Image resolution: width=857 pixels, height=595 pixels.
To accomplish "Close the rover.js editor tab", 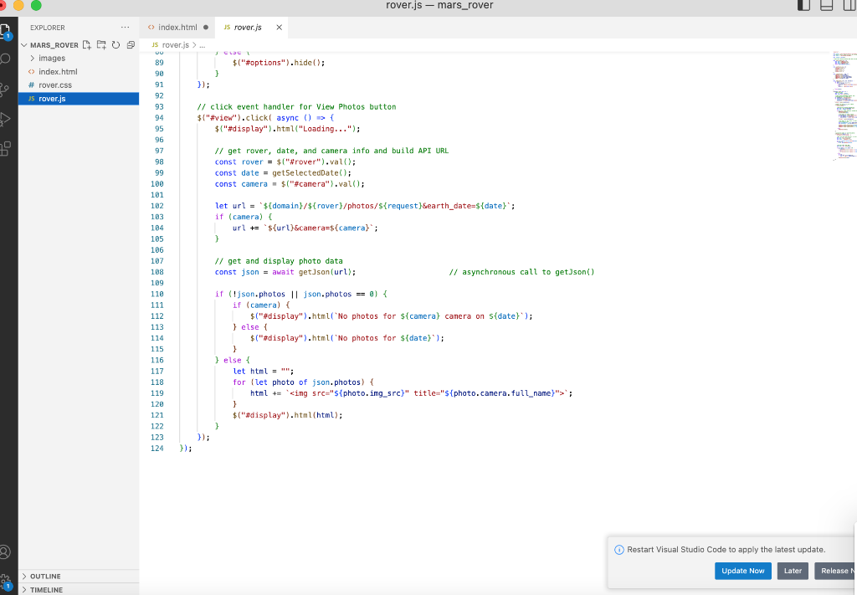I will [280, 28].
